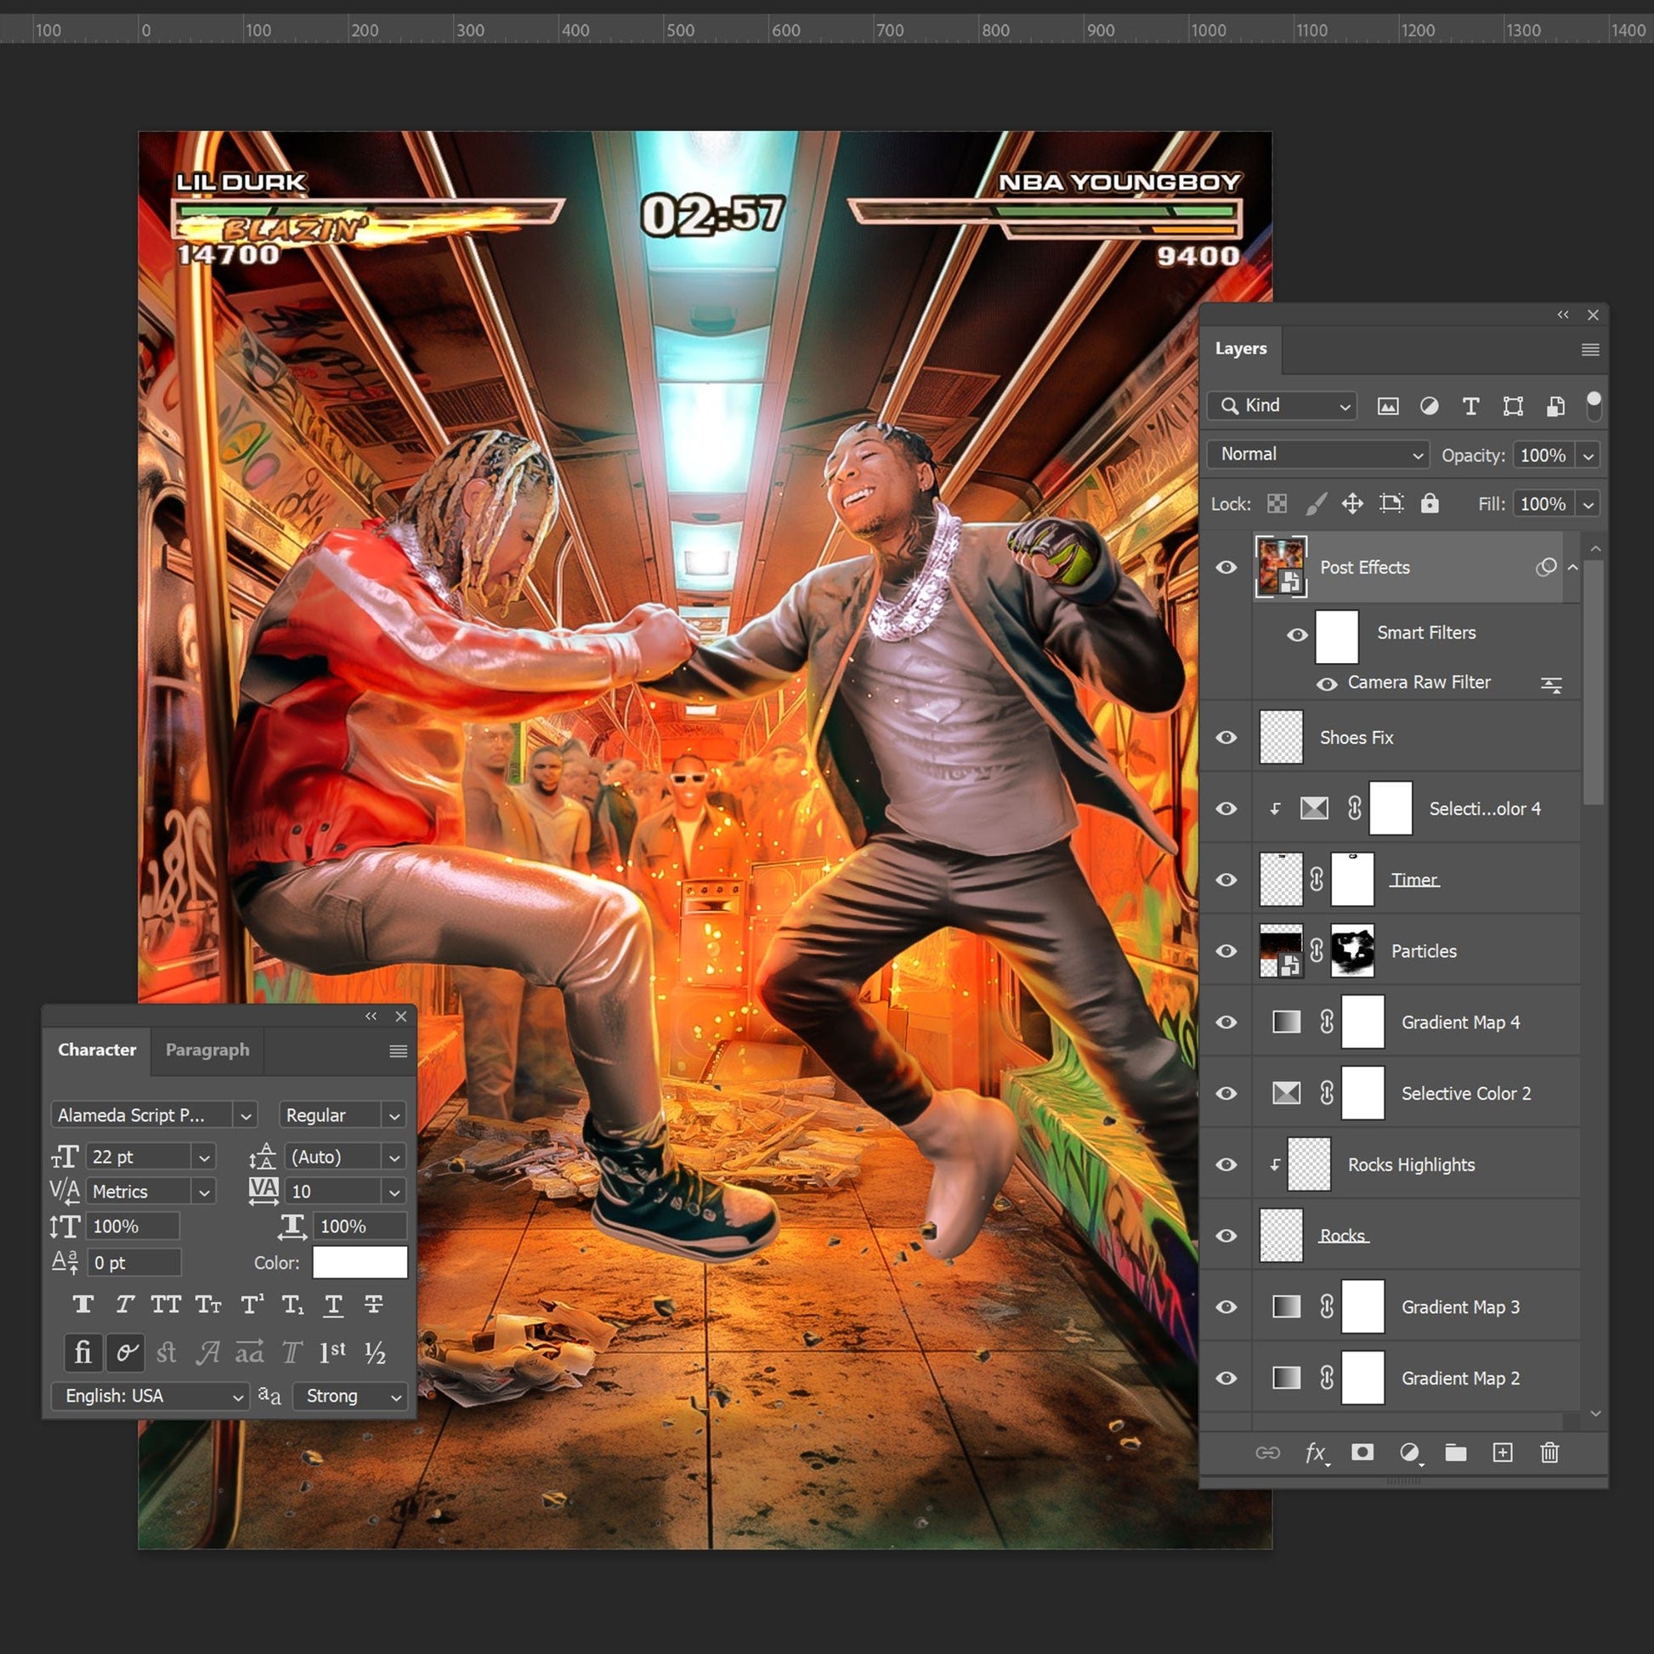Open the Alameda Script font family dropdown
1654x1654 pixels.
point(246,1115)
